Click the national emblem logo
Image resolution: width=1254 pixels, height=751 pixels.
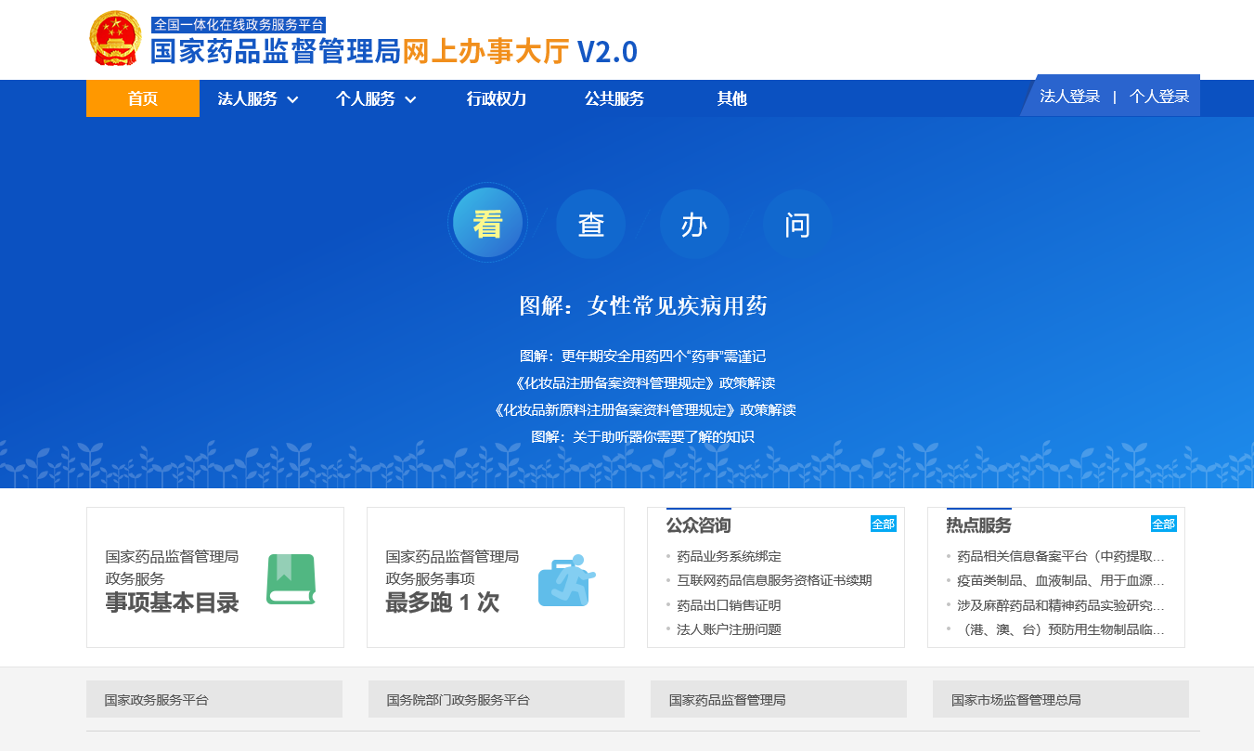[116, 39]
